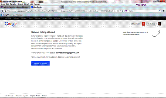Open the Riwayat menu

[20, 4]
